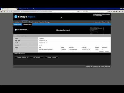Click the browser back button

coord(2,11)
